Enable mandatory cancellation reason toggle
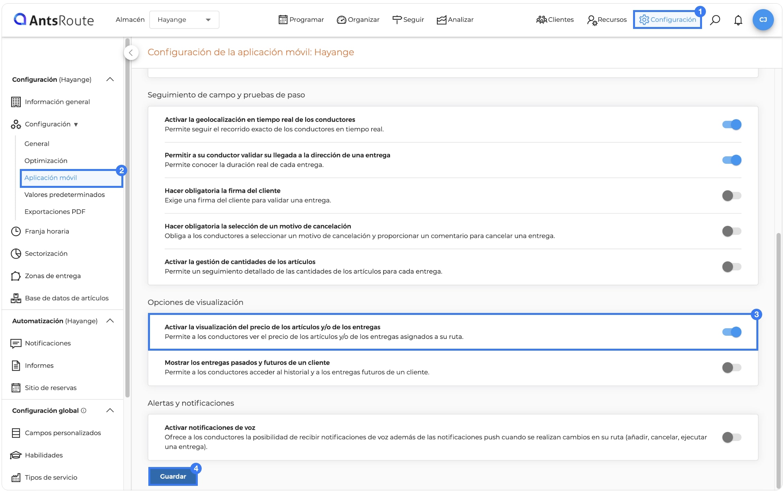Image resolution: width=784 pixels, height=493 pixels. [732, 231]
